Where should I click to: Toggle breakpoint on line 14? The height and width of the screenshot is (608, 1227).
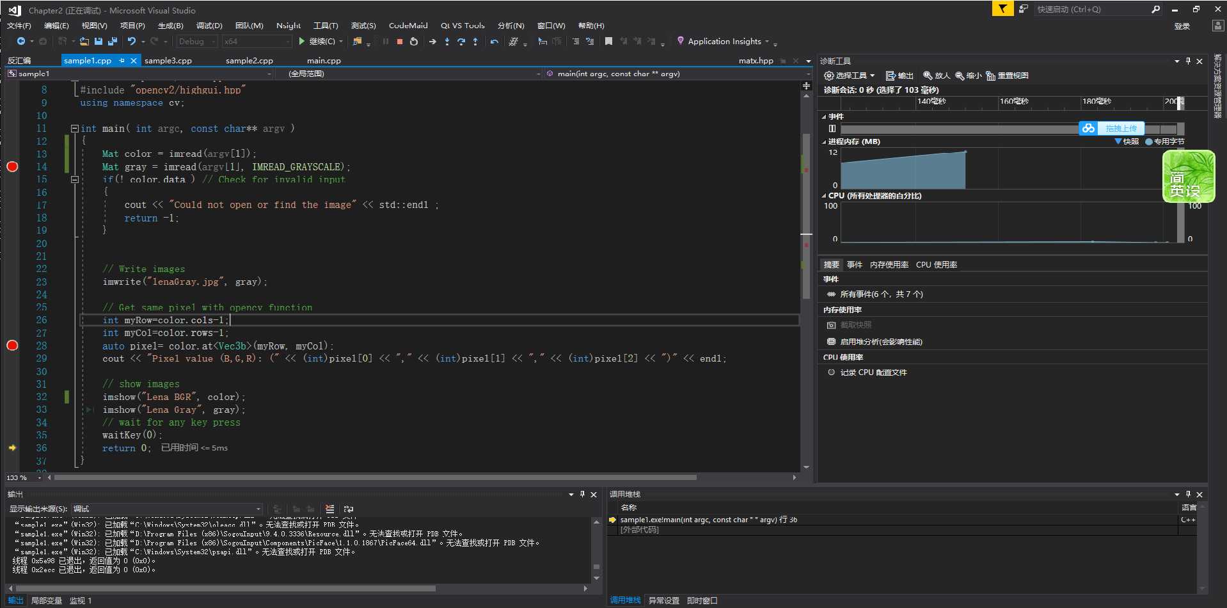coord(12,166)
